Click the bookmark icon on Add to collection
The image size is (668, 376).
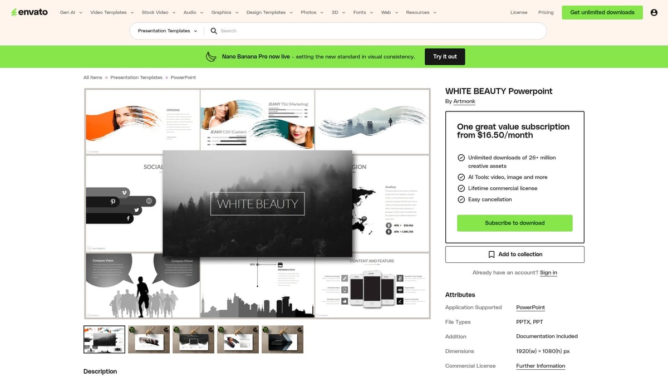492,254
